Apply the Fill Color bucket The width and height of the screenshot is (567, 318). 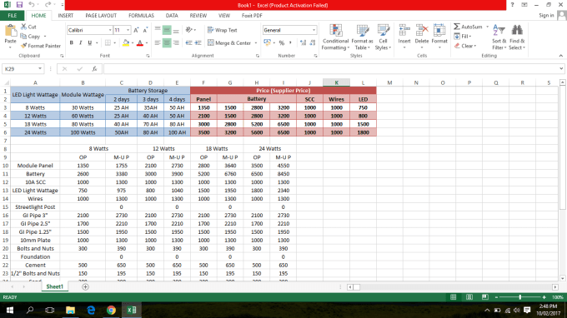tap(126, 43)
